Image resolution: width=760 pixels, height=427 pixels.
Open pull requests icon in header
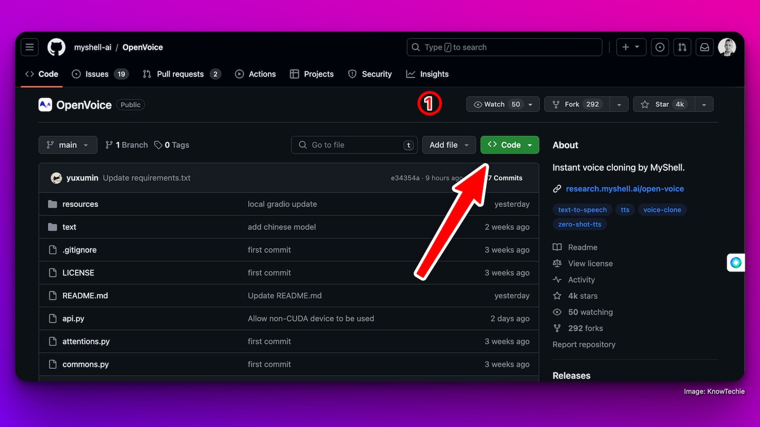pyautogui.click(x=682, y=47)
